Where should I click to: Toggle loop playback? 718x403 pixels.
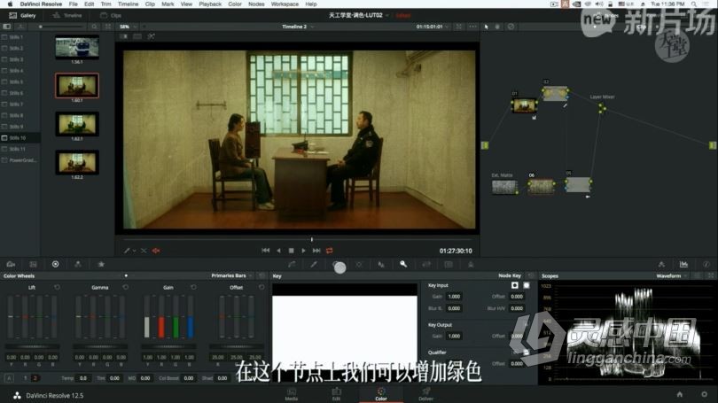329,251
